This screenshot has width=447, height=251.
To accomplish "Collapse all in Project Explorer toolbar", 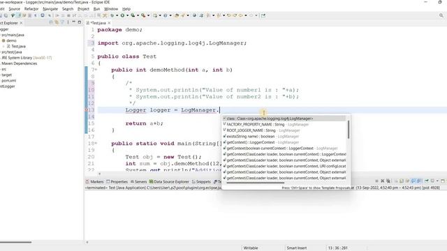I will coord(51,22).
